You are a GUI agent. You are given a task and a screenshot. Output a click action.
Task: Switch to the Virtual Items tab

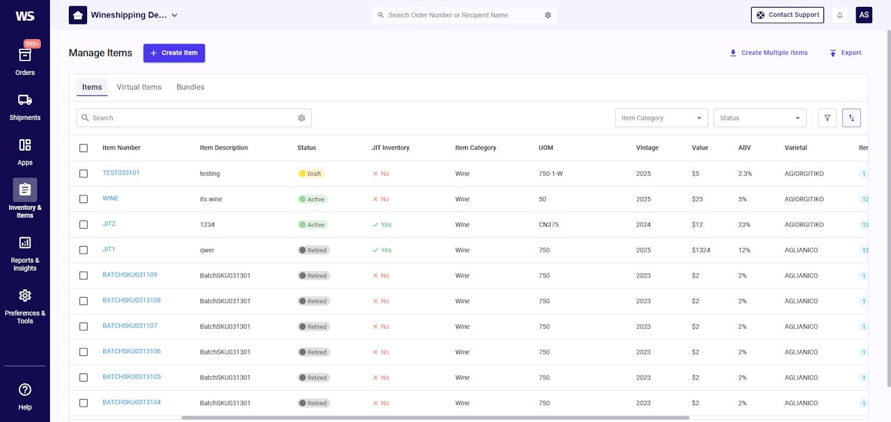(139, 88)
